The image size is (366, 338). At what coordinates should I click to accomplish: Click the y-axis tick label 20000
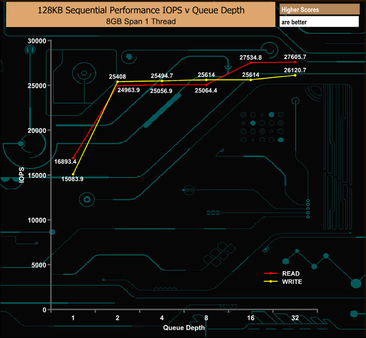(37, 131)
